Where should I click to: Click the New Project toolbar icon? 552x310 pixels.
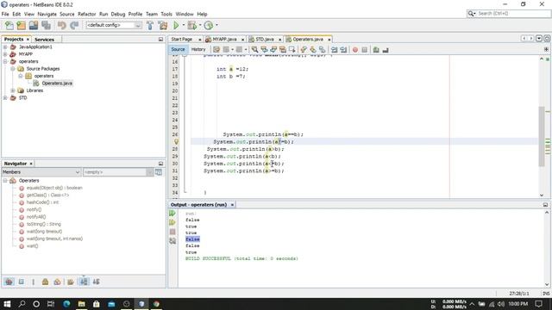[21, 25]
